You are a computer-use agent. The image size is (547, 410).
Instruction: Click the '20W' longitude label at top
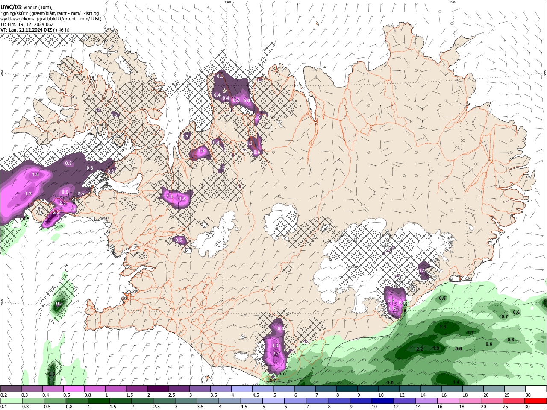click(227, 2)
